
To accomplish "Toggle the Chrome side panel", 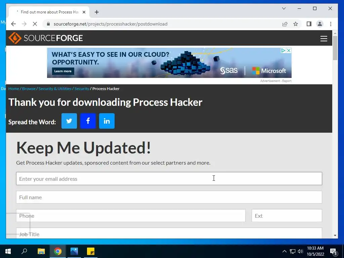I will pyautogui.click(x=309, y=24).
